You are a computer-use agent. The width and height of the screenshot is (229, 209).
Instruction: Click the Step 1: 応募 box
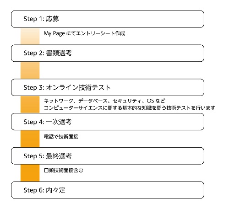pos(108,19)
